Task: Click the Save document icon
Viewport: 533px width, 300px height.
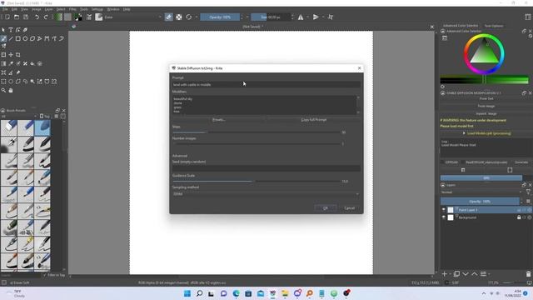Action: pyautogui.click(x=26, y=17)
